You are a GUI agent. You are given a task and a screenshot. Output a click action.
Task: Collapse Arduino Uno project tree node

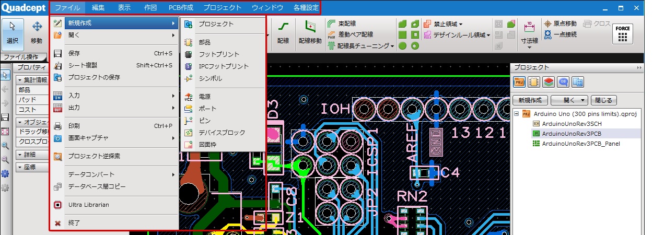pos(517,114)
